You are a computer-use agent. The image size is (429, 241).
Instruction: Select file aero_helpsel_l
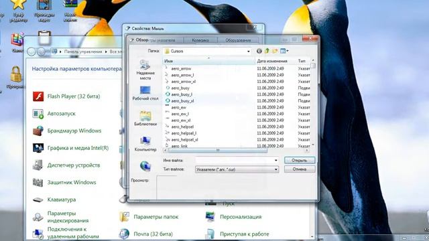tap(184, 133)
